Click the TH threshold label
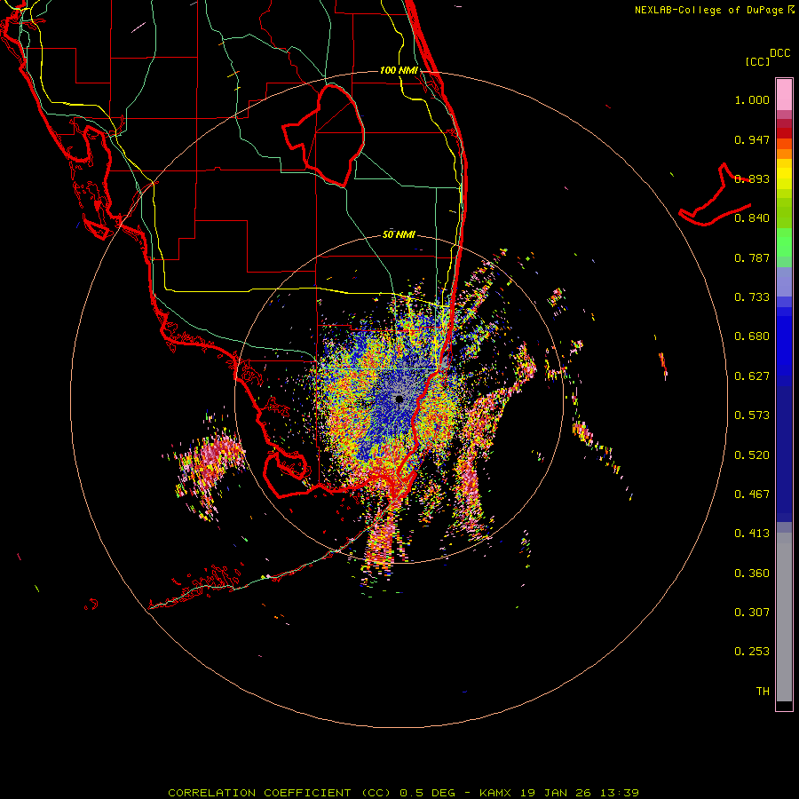 click(763, 692)
